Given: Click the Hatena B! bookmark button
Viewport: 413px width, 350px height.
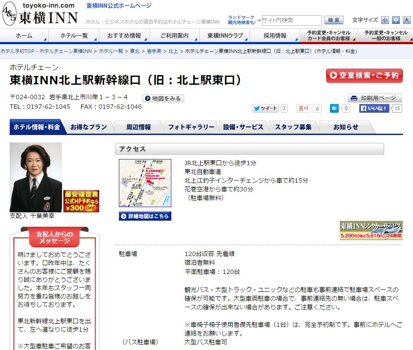Looking at the screenshot, I should [334, 108].
